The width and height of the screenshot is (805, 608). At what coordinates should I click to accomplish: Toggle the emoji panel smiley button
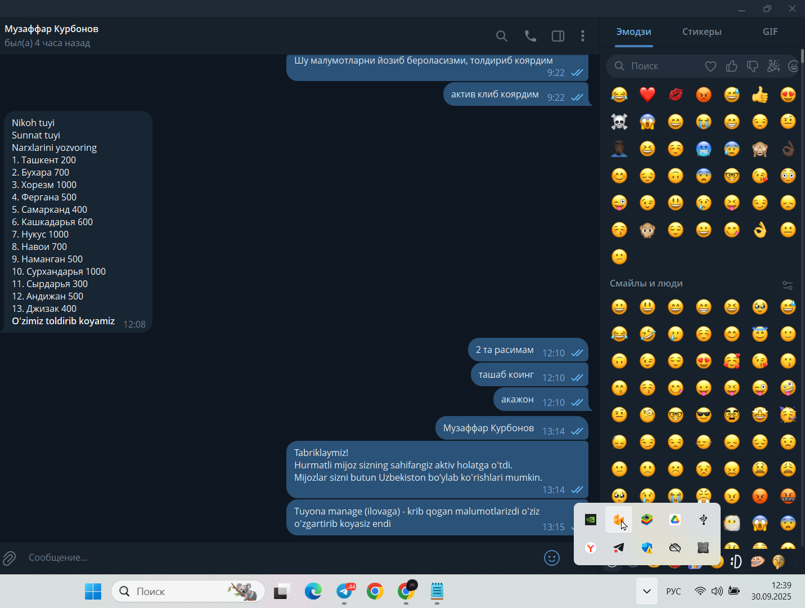552,558
